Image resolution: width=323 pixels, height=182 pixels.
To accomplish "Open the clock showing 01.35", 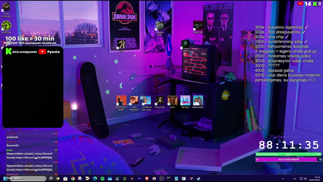I will click(314, 179).
